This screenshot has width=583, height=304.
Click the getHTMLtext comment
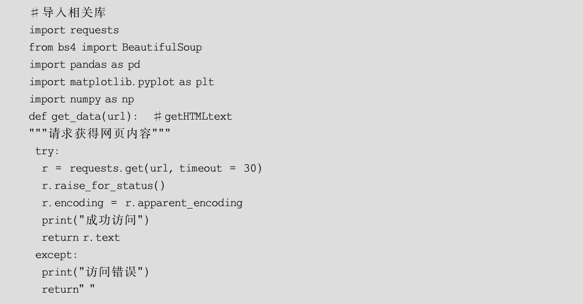coord(193,117)
